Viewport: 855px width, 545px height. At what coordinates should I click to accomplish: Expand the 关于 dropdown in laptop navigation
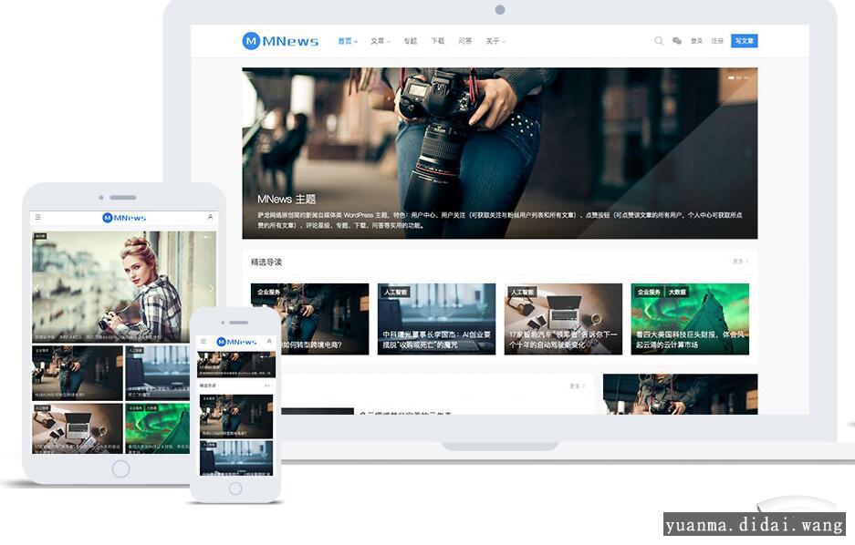[x=495, y=41]
